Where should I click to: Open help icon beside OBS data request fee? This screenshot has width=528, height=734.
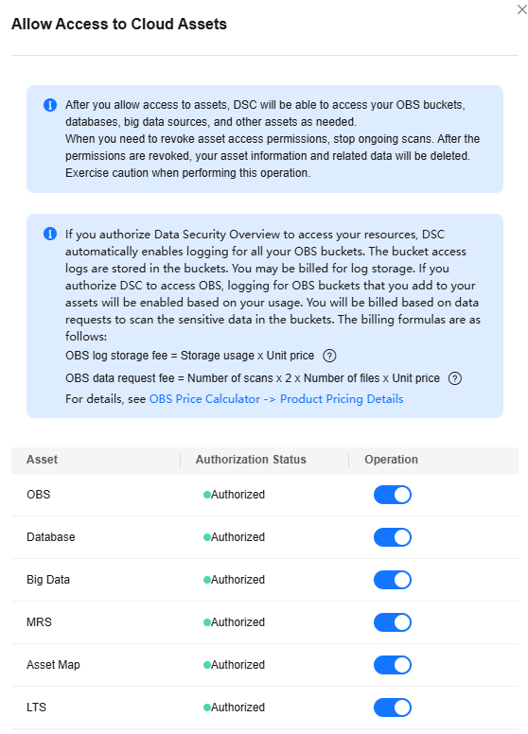(x=455, y=378)
